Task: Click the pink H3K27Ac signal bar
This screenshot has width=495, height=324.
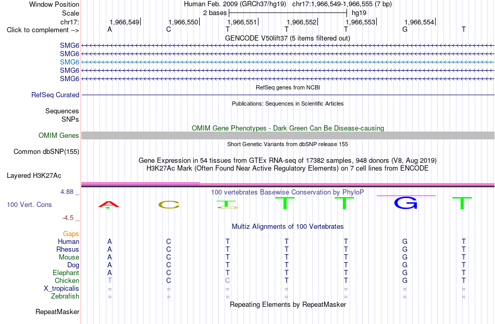Action: point(288,184)
